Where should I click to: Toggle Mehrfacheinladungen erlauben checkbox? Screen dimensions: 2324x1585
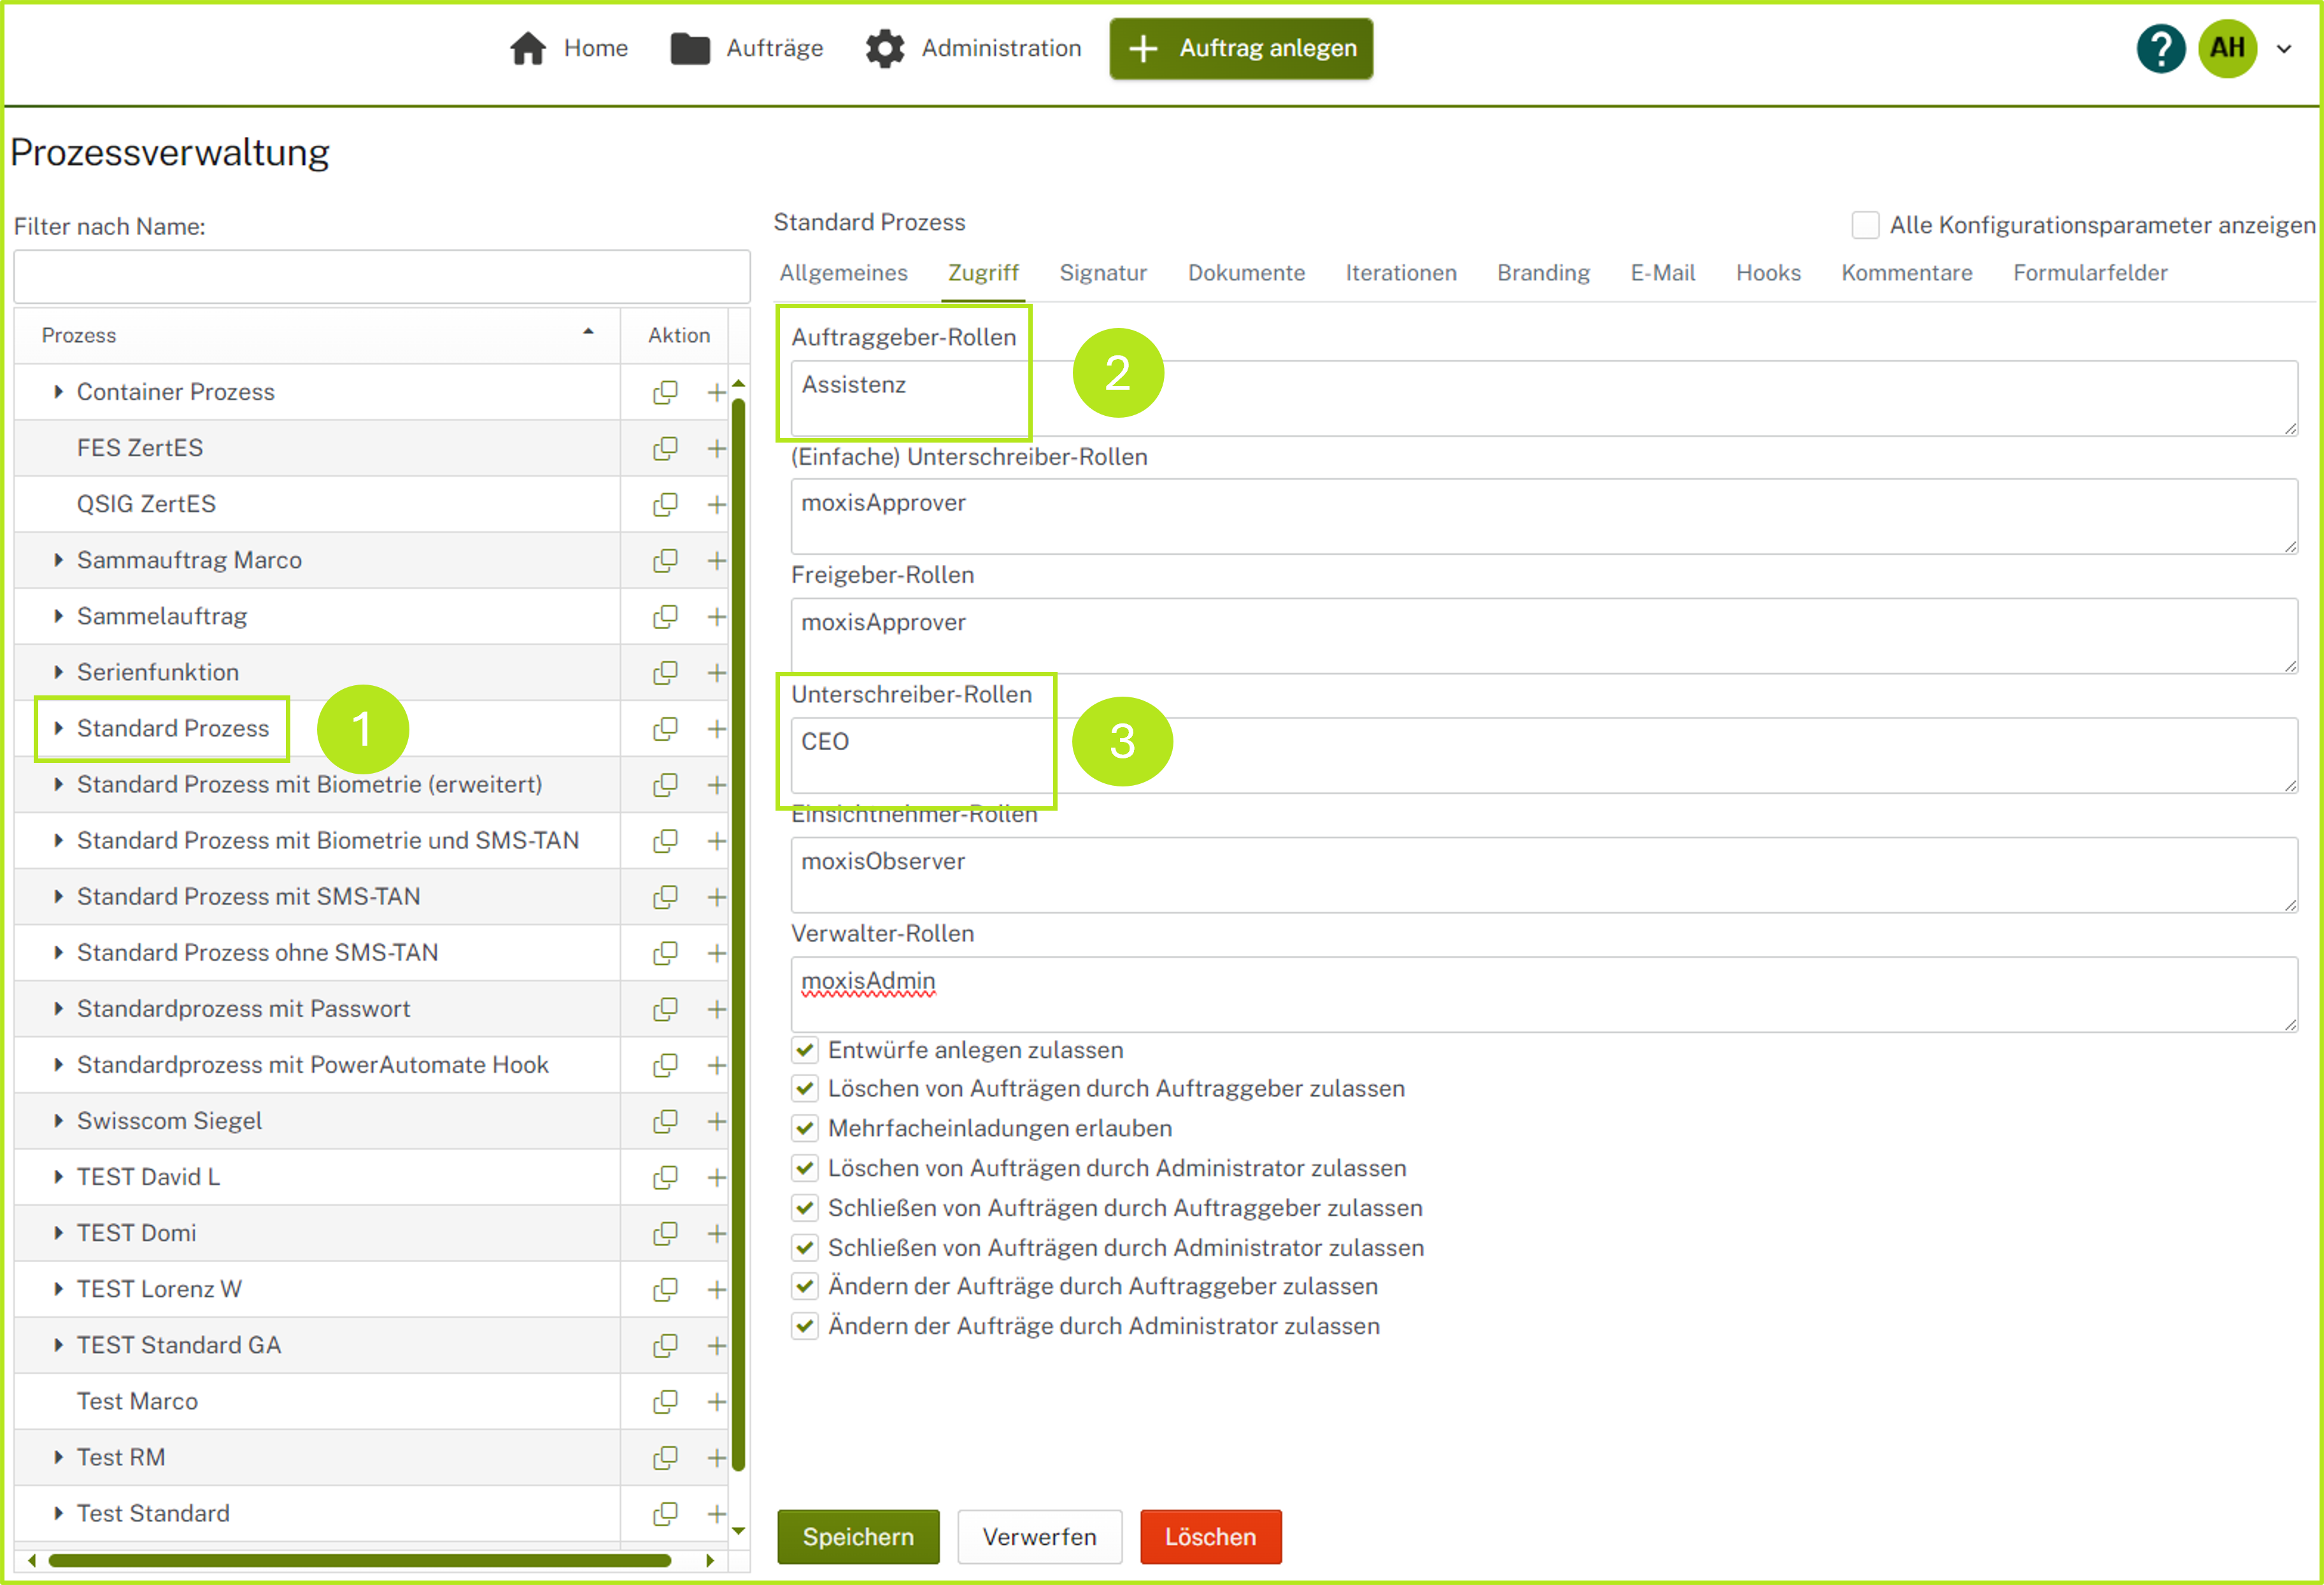(805, 1128)
